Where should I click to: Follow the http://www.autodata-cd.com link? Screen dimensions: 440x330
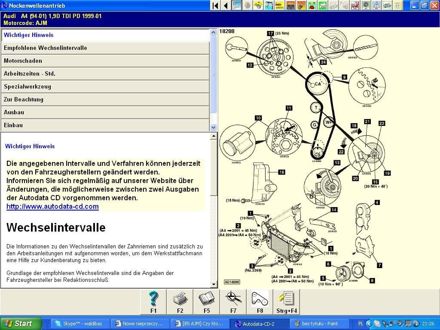(x=52, y=207)
